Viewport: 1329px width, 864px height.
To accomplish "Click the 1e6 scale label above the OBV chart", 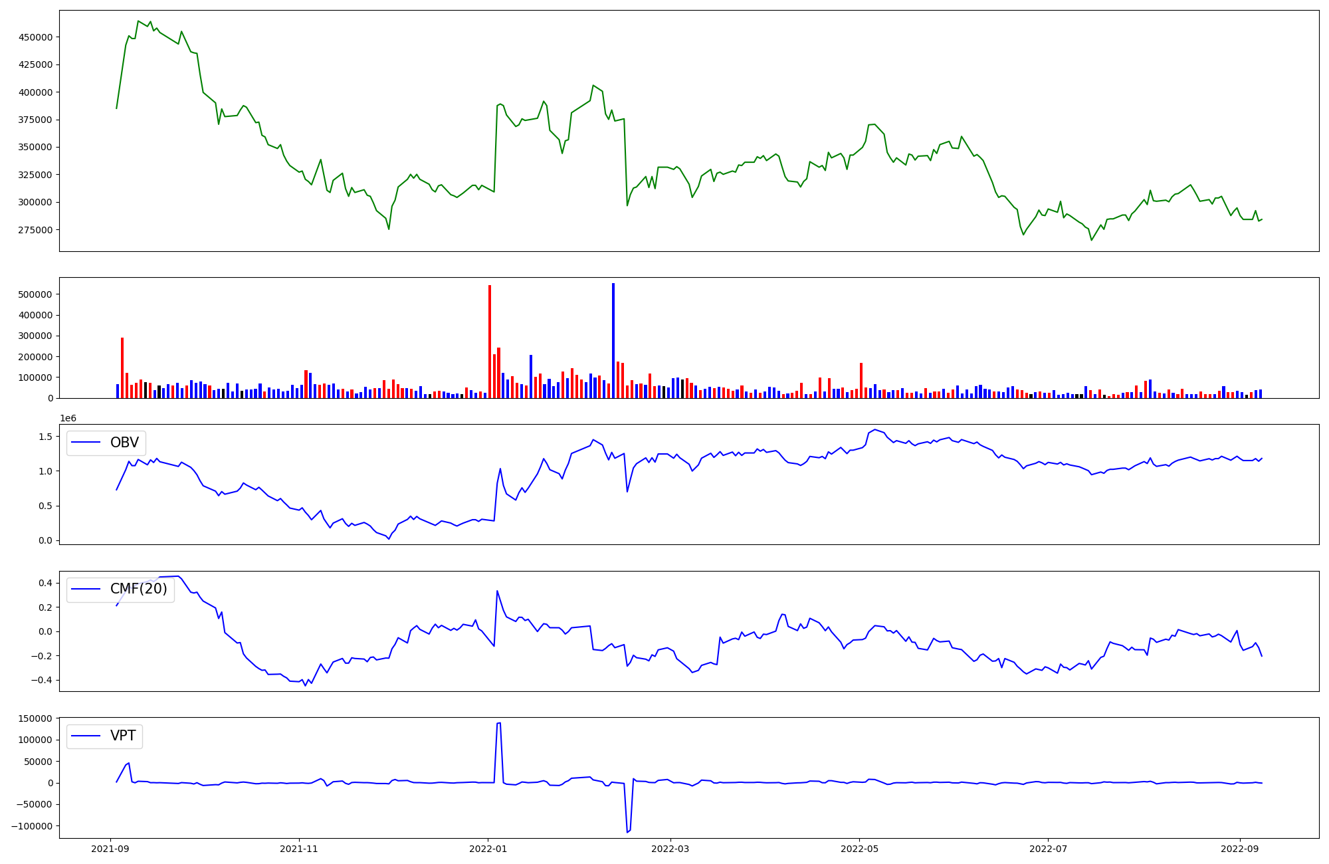I will coord(68,418).
